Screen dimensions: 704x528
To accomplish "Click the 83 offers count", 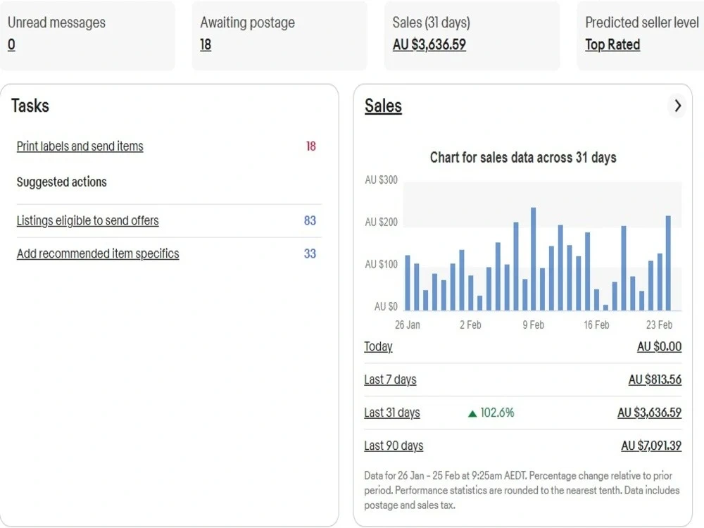I will click(310, 220).
